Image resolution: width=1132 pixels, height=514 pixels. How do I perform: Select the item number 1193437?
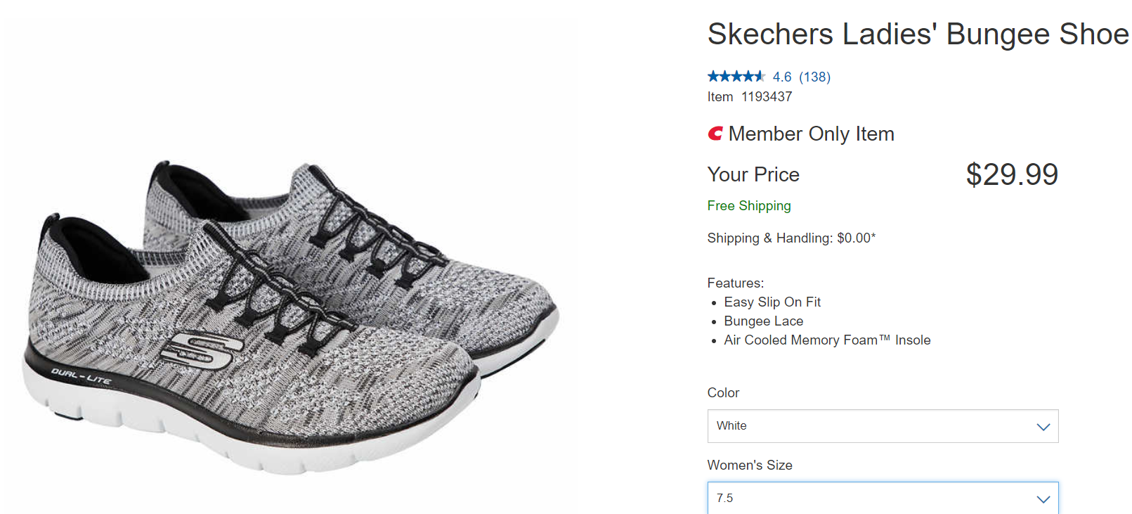767,97
